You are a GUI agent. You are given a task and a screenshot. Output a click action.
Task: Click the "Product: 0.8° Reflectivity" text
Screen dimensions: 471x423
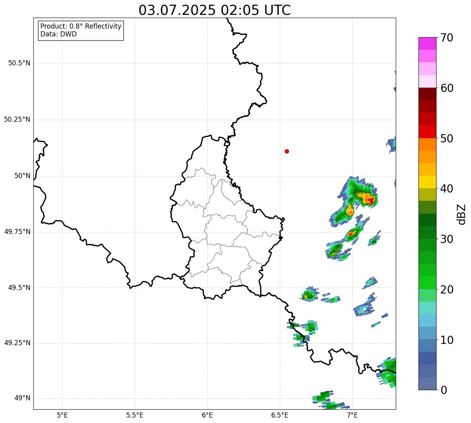click(81, 26)
